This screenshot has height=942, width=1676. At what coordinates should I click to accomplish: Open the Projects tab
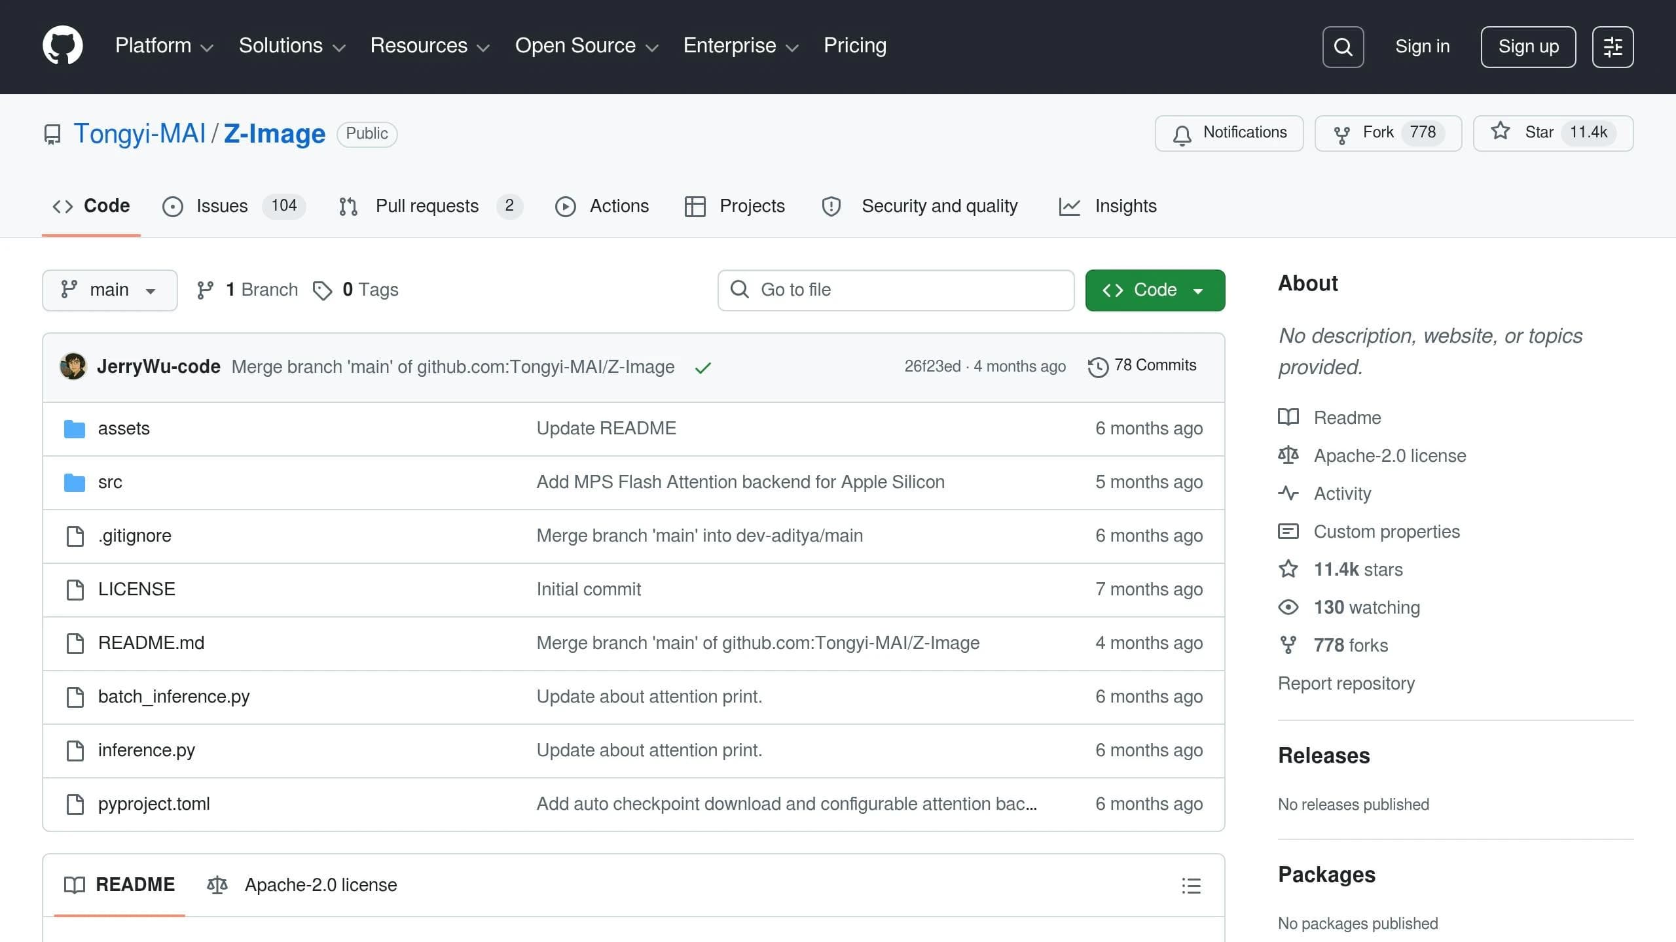(x=735, y=206)
